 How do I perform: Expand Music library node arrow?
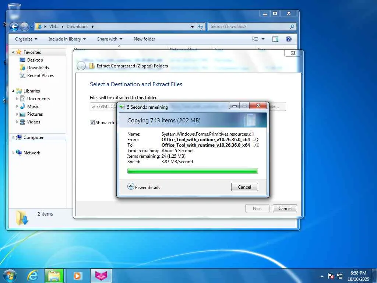pos(17,106)
